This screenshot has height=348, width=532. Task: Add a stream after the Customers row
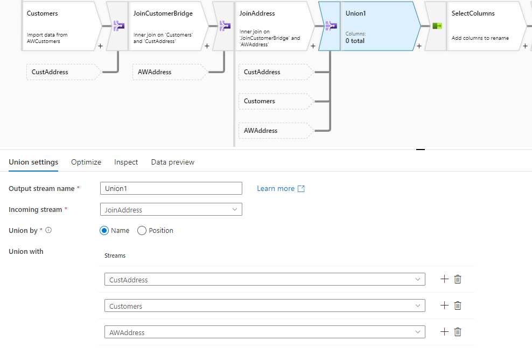444,306
